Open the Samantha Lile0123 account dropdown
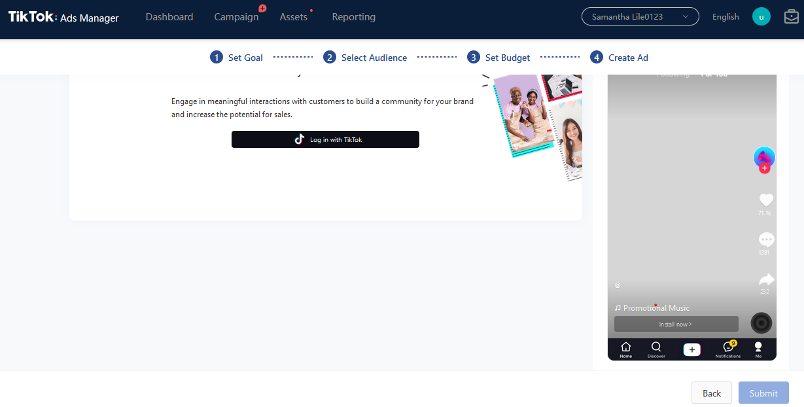Screen dimensions: 804x407 click(x=640, y=16)
